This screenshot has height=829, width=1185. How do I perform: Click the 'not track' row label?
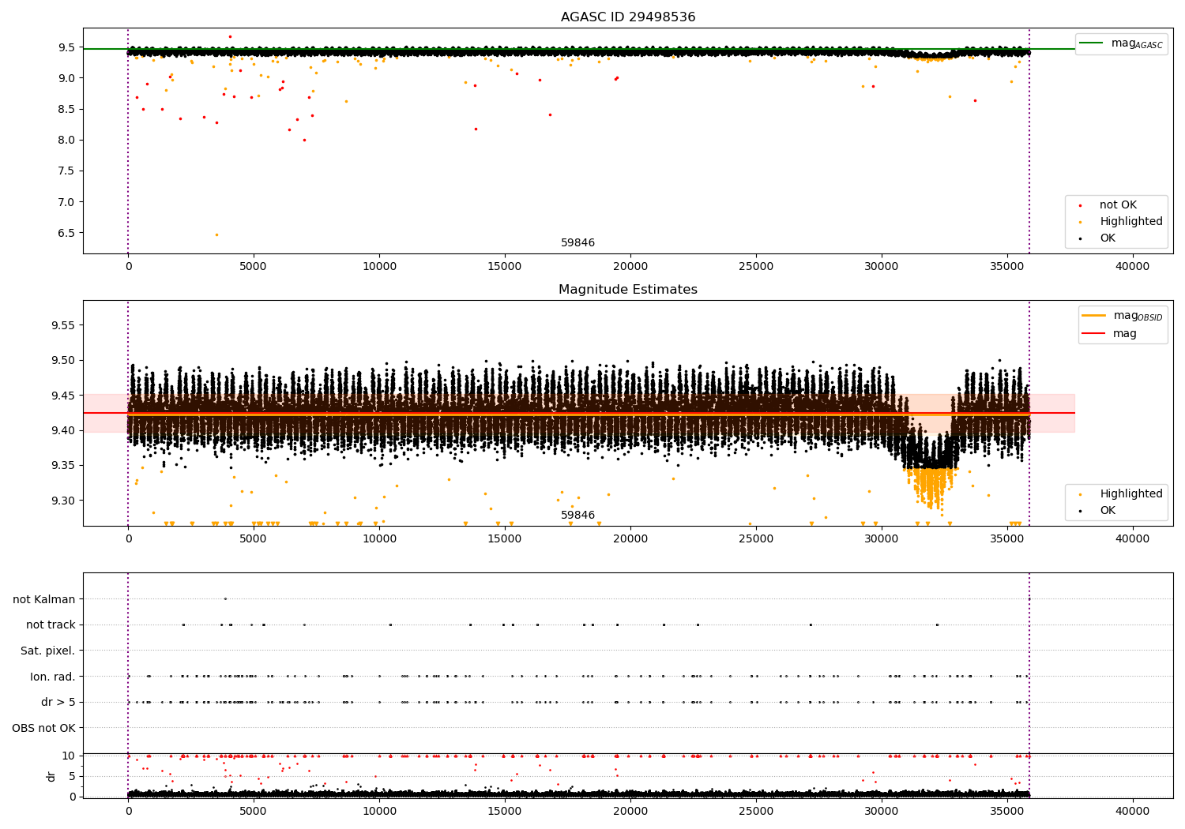click(x=51, y=625)
